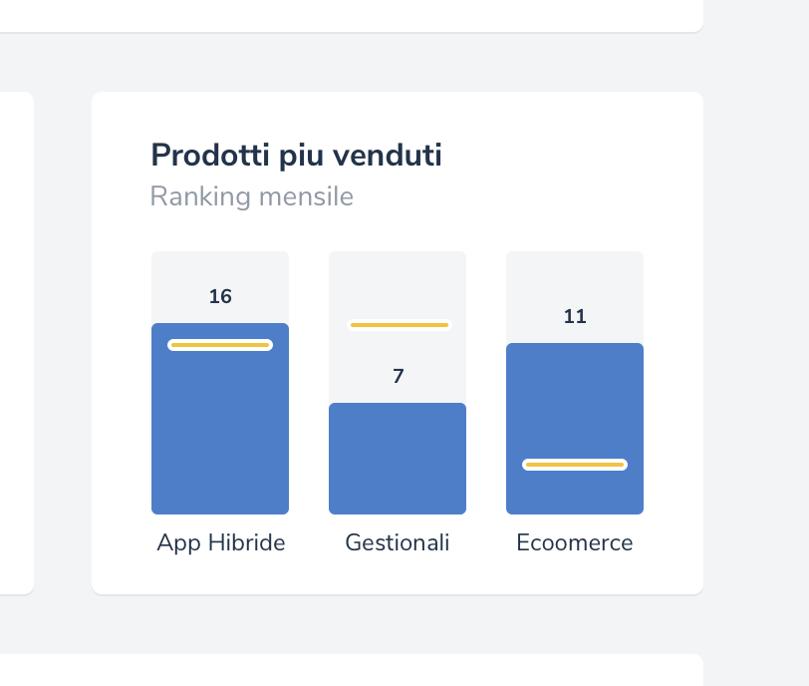The height and width of the screenshot is (686, 809).
Task: Click the "Gestionali" category label
Action: [398, 542]
